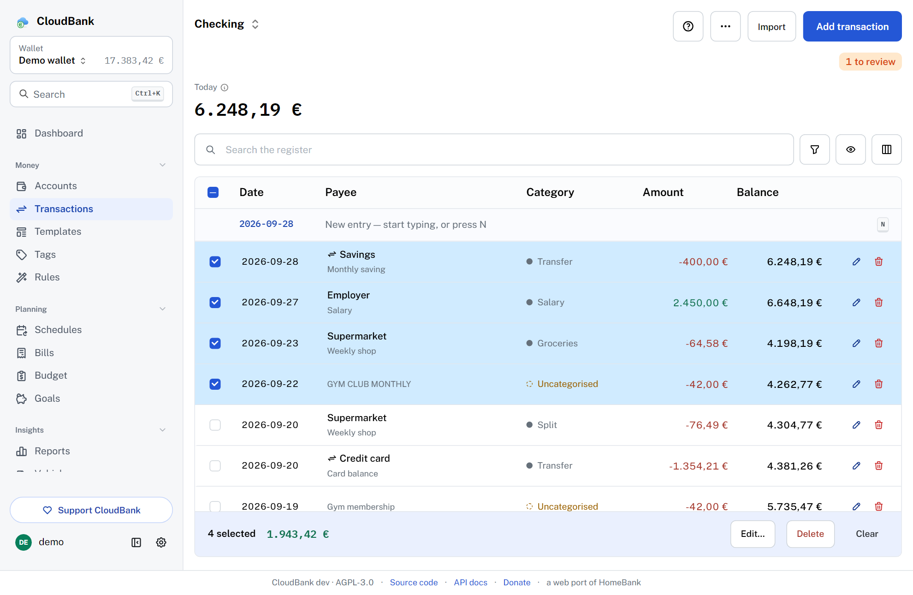Open the register filter funnel button

tap(815, 149)
